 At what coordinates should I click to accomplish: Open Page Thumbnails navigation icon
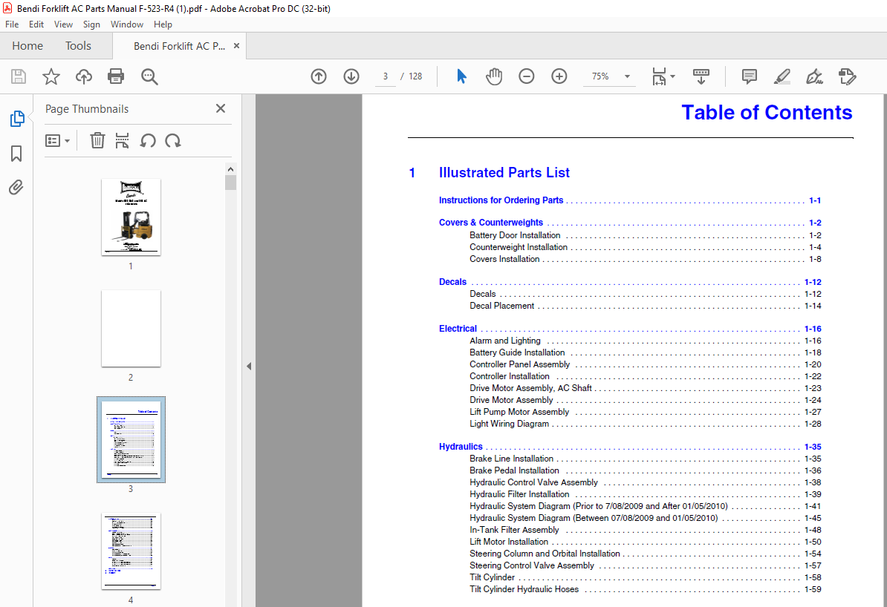[17, 119]
